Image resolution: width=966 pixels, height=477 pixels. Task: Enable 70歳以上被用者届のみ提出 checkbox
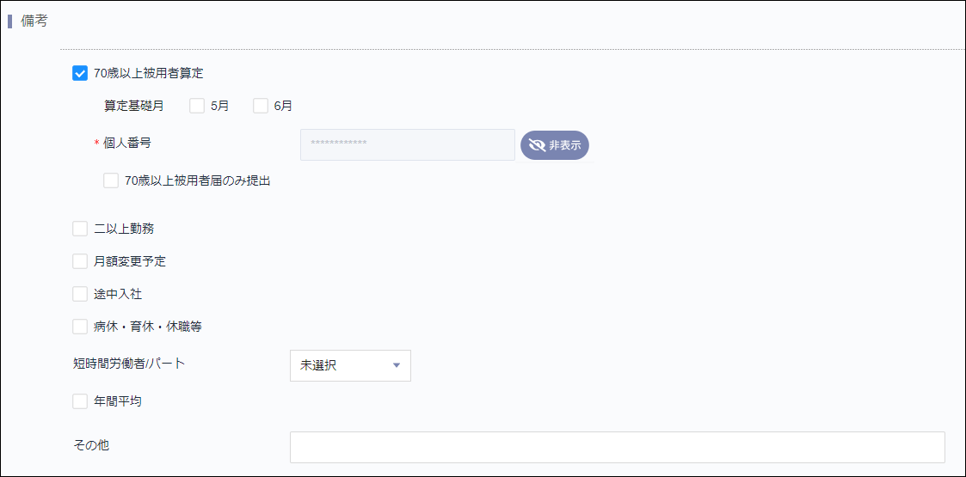tap(111, 180)
